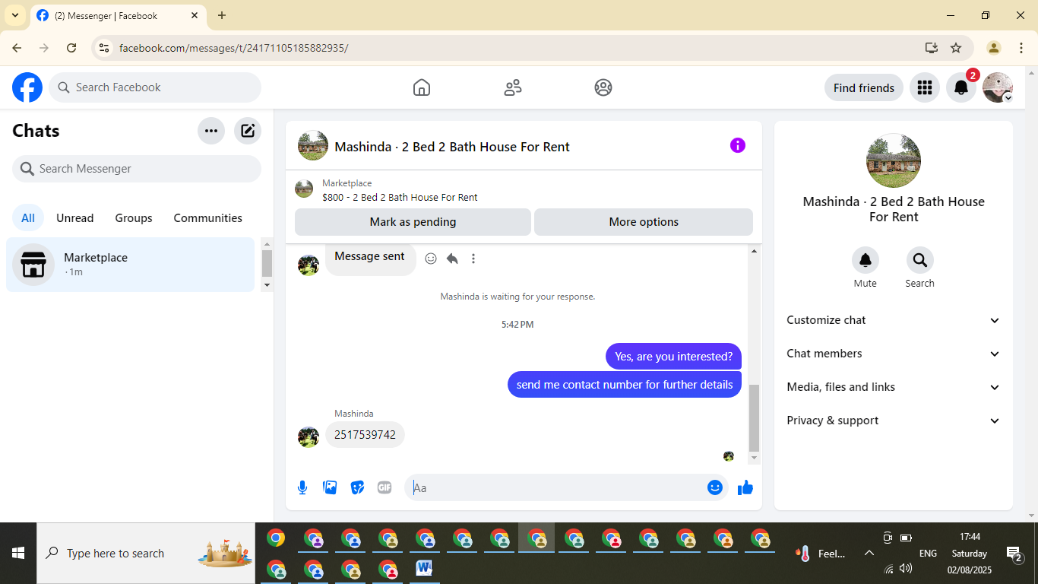Select the Groups chats tab
Viewport: 1038px width, 584px height.
point(134,218)
